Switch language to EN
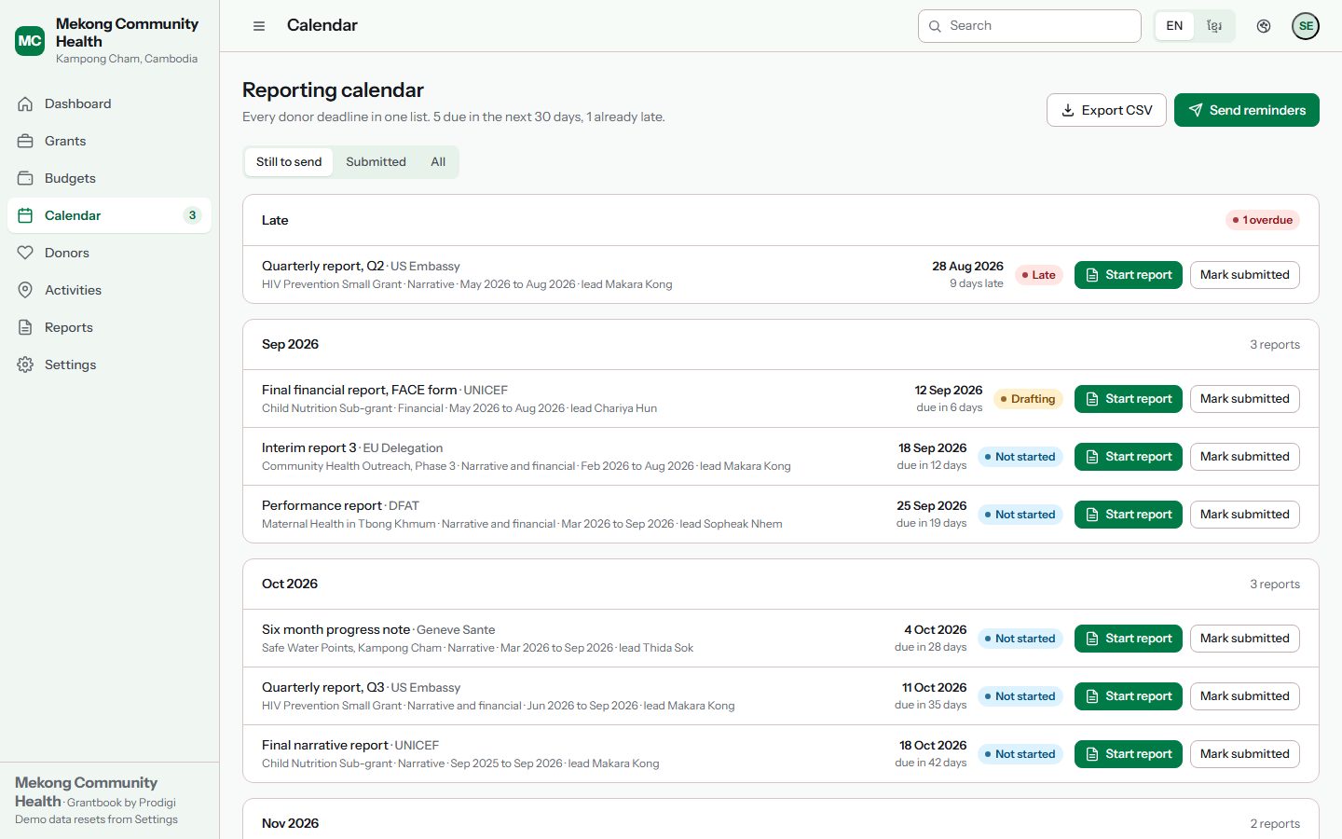Screen dimensions: 1342x839 point(1174,26)
